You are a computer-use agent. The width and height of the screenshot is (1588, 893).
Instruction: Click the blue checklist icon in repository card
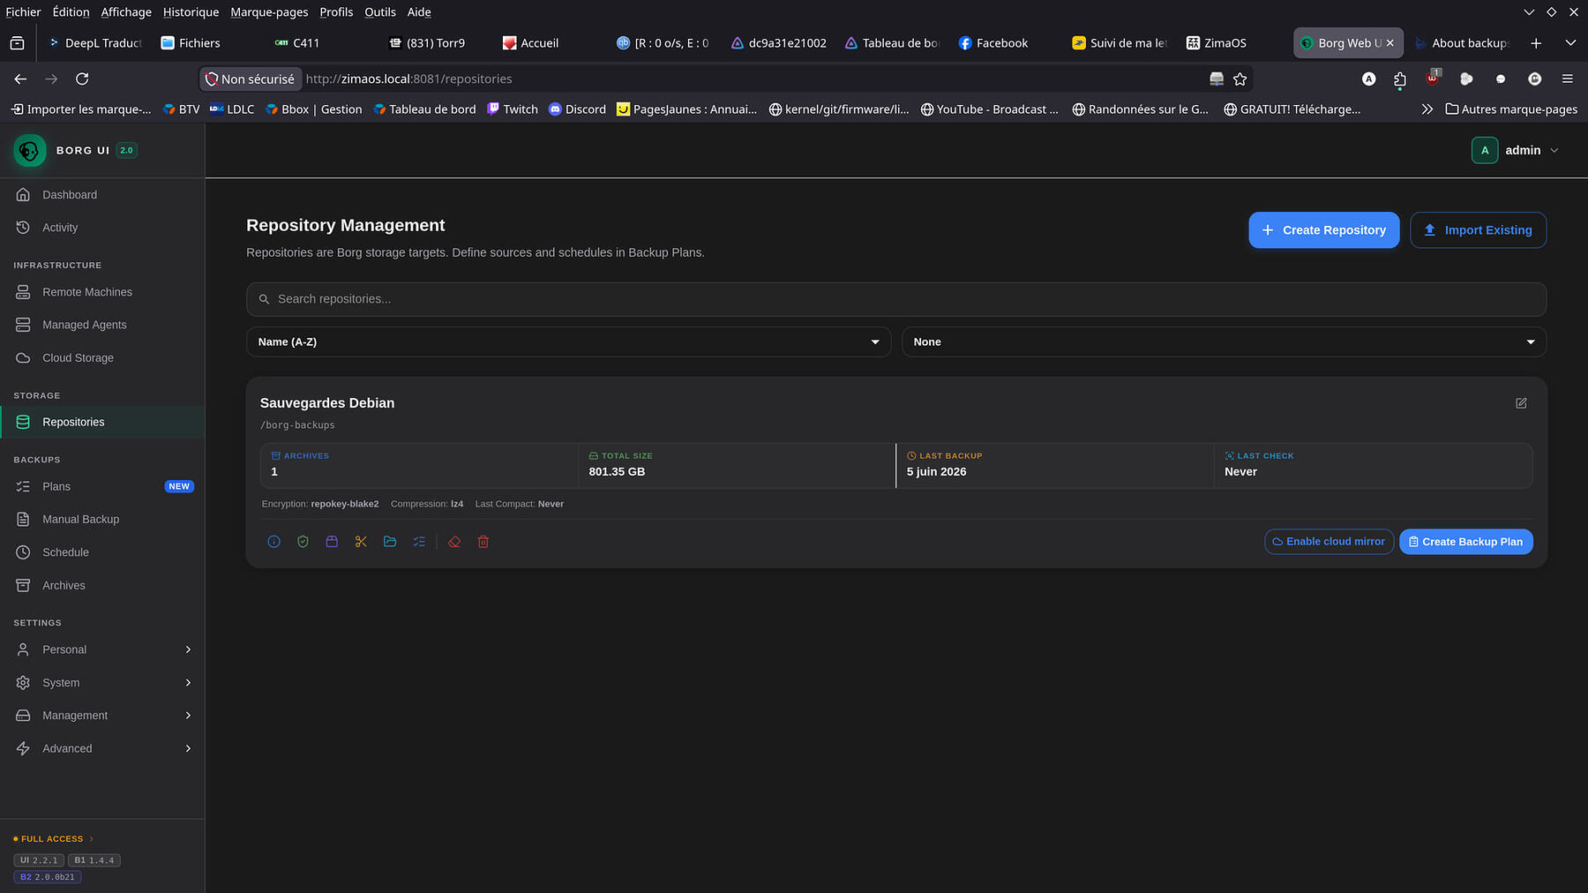click(419, 542)
